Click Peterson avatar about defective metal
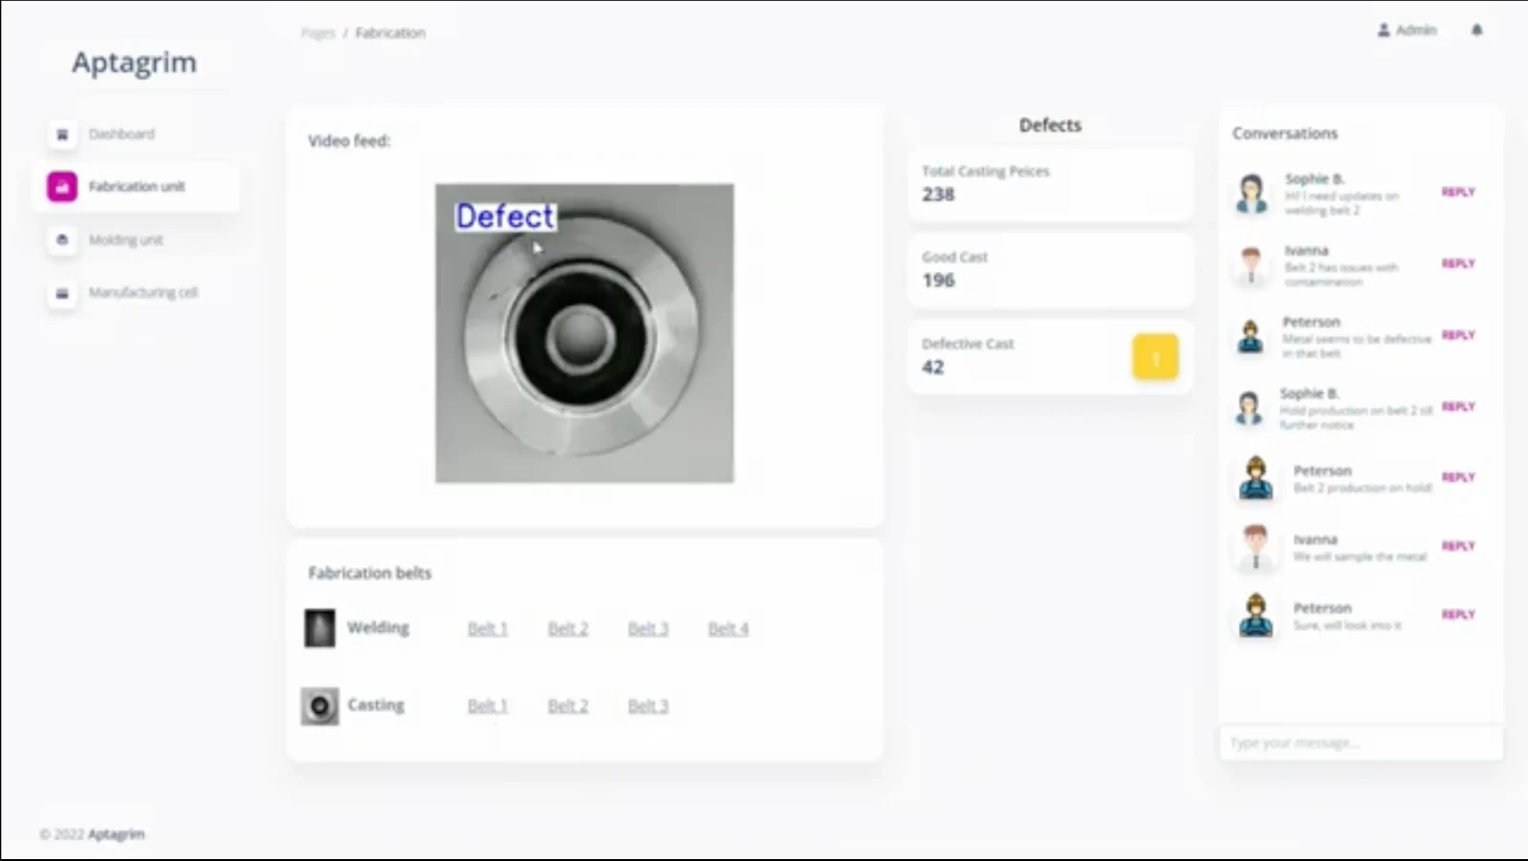 [1250, 336]
